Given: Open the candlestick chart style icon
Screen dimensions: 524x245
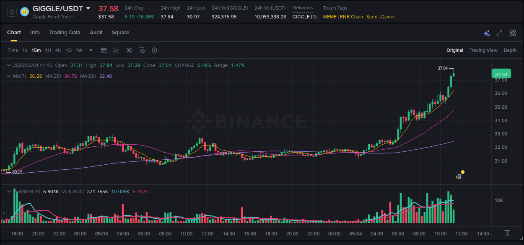Looking at the screenshot, I should click(x=129, y=50).
